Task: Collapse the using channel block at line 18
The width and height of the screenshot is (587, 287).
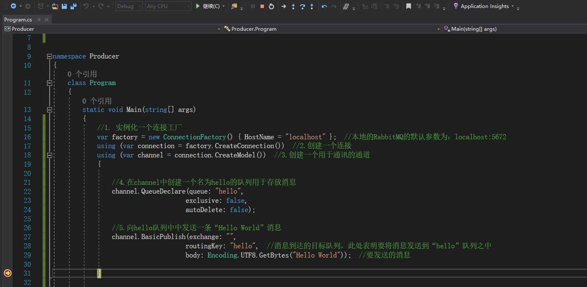Action: 50,155
